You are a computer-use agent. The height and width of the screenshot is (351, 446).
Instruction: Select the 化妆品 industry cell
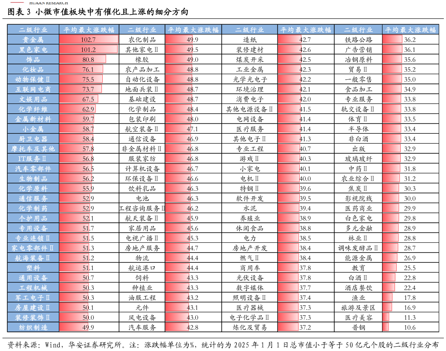pos(33,69)
